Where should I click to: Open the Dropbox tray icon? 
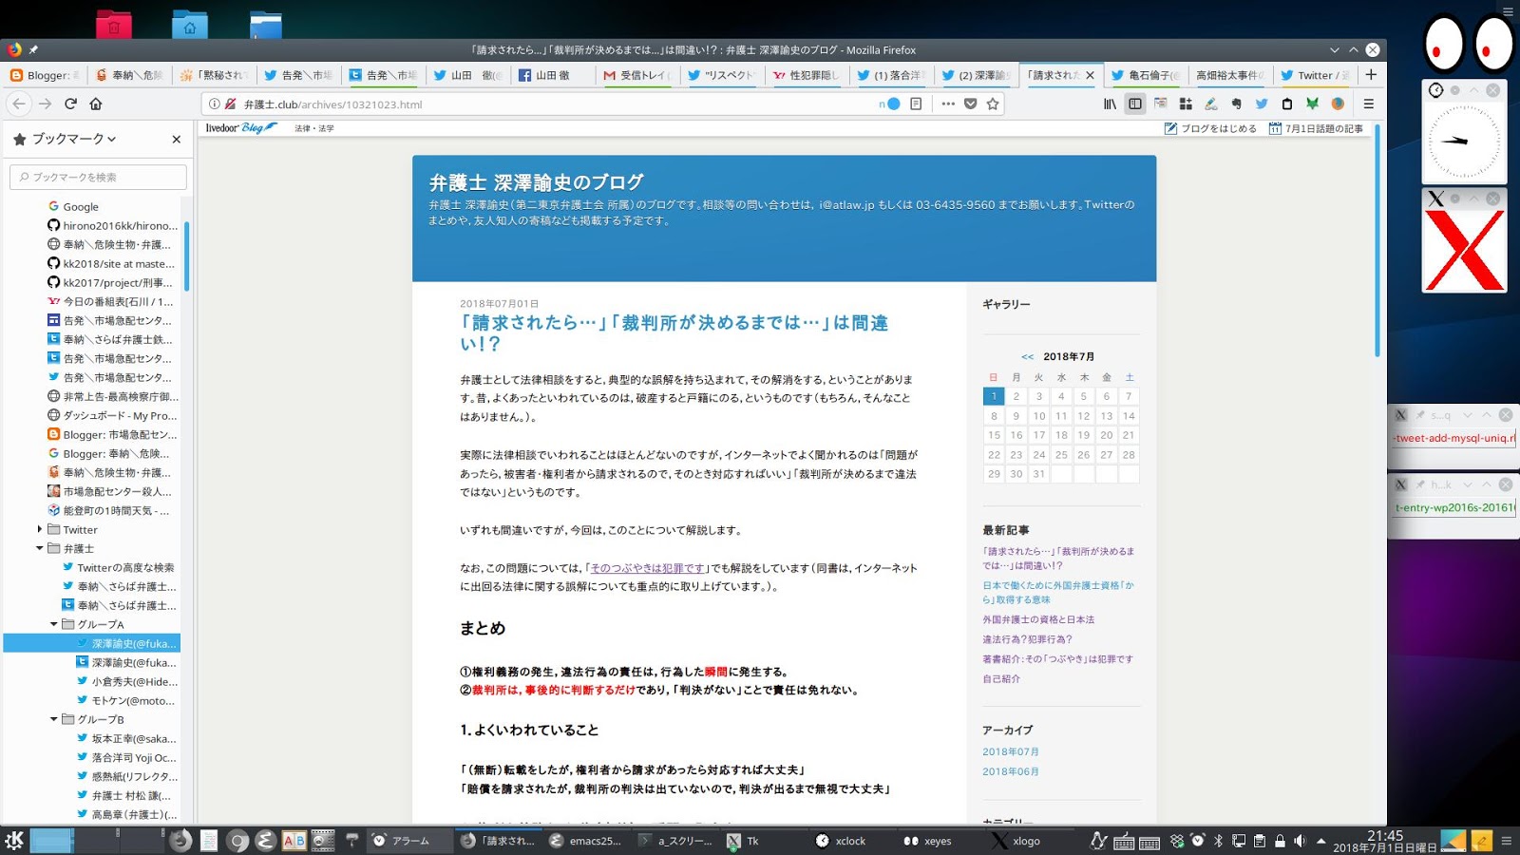click(x=1178, y=841)
